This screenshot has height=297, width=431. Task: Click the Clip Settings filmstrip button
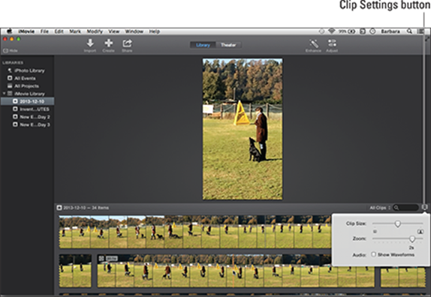click(425, 207)
